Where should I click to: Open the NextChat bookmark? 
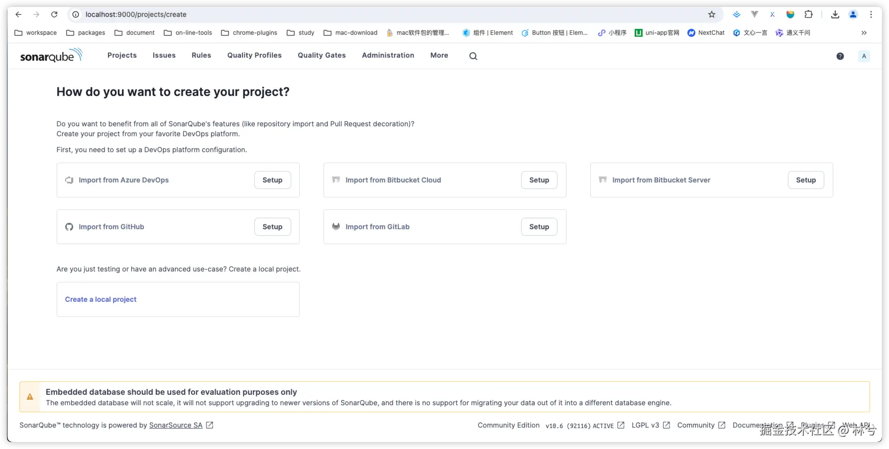(x=706, y=33)
